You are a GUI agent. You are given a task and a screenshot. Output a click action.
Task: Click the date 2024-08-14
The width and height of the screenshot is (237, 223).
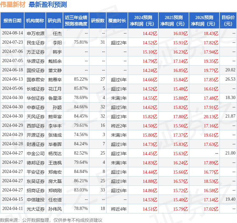12,33
